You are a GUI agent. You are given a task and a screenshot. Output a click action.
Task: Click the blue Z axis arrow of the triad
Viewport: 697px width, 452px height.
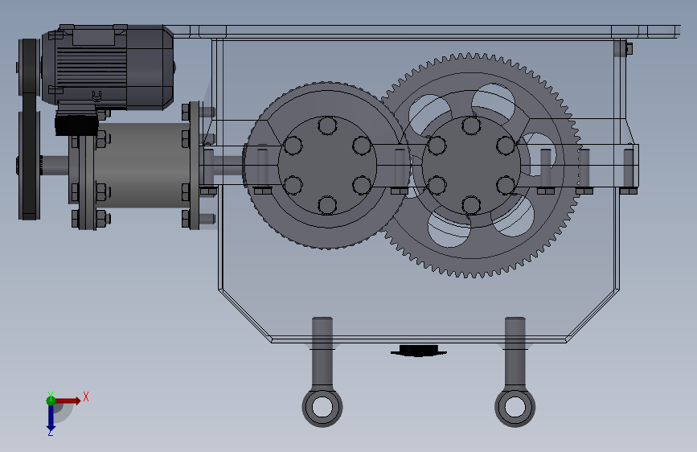(51, 419)
